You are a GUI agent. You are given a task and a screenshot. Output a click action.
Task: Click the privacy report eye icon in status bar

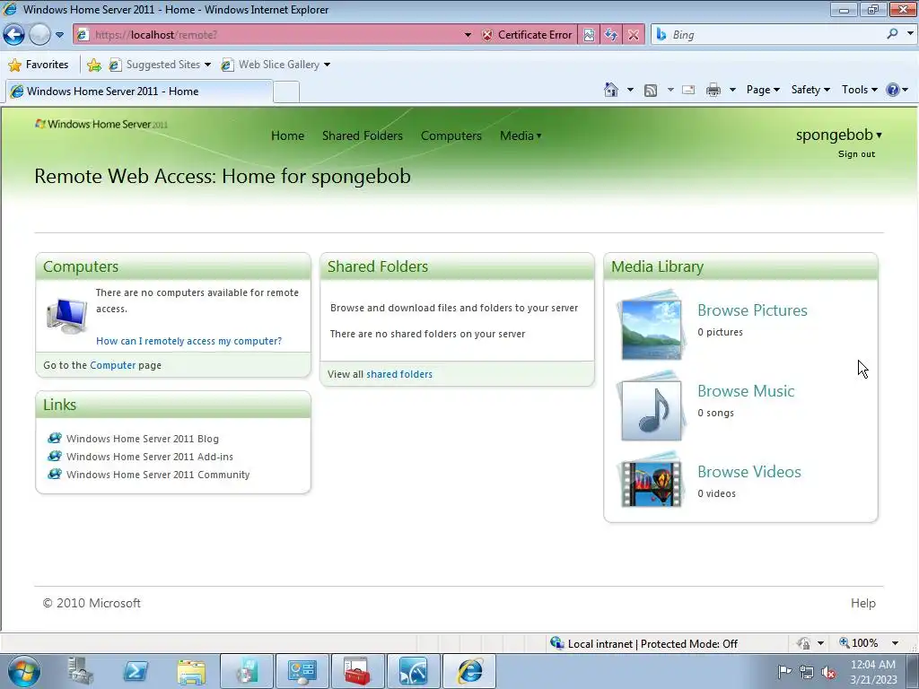803,643
